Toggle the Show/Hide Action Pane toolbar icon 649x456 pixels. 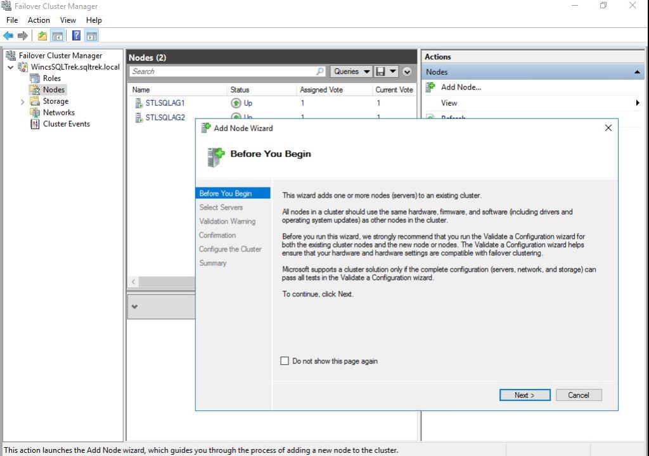tap(92, 36)
